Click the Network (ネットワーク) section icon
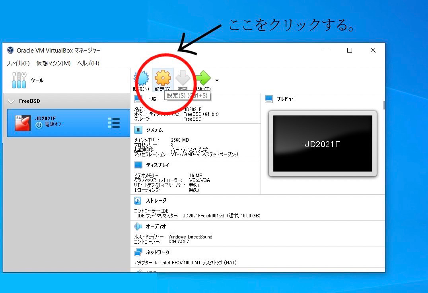 click(x=138, y=252)
